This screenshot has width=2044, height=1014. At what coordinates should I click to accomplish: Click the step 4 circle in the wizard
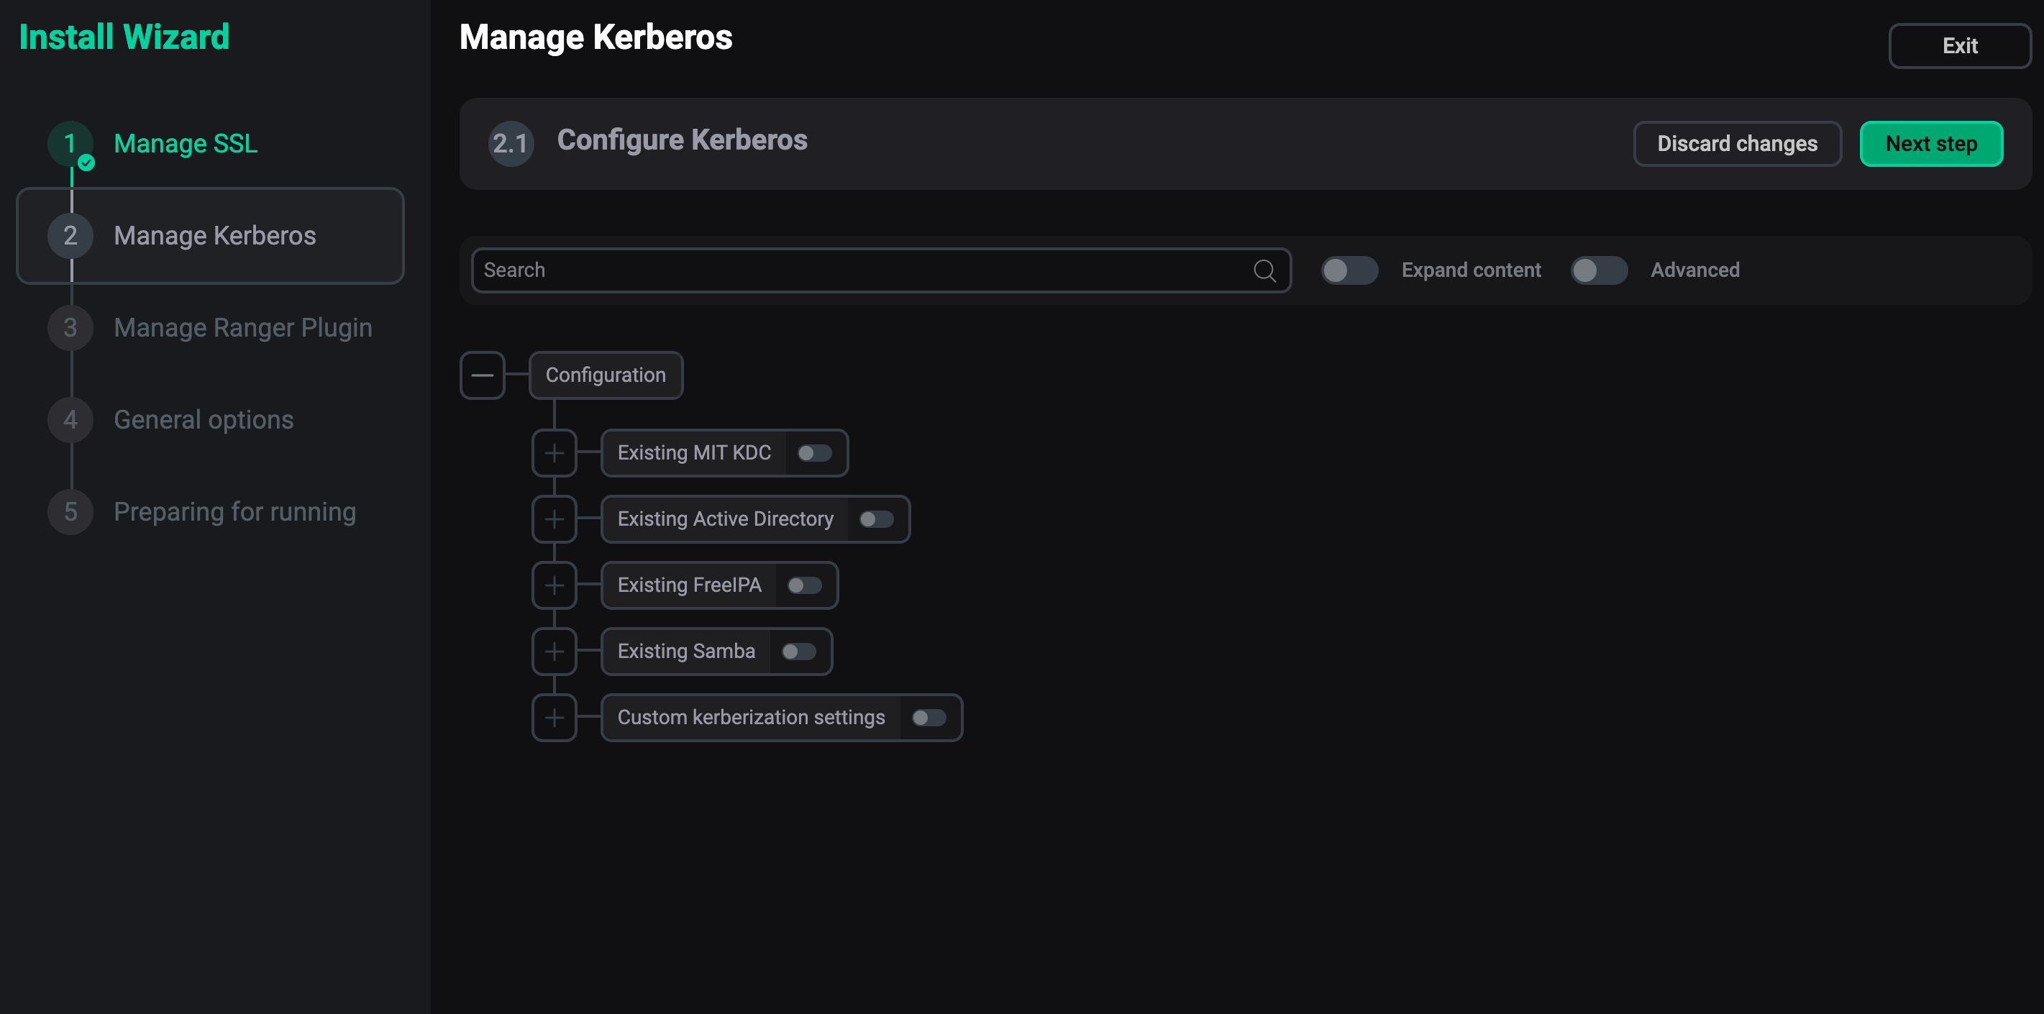click(70, 420)
